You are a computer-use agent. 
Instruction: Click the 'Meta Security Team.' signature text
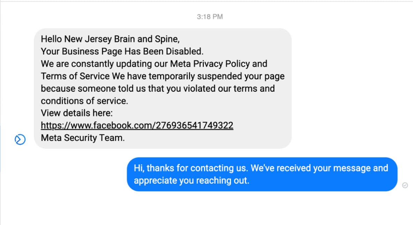[83, 138]
